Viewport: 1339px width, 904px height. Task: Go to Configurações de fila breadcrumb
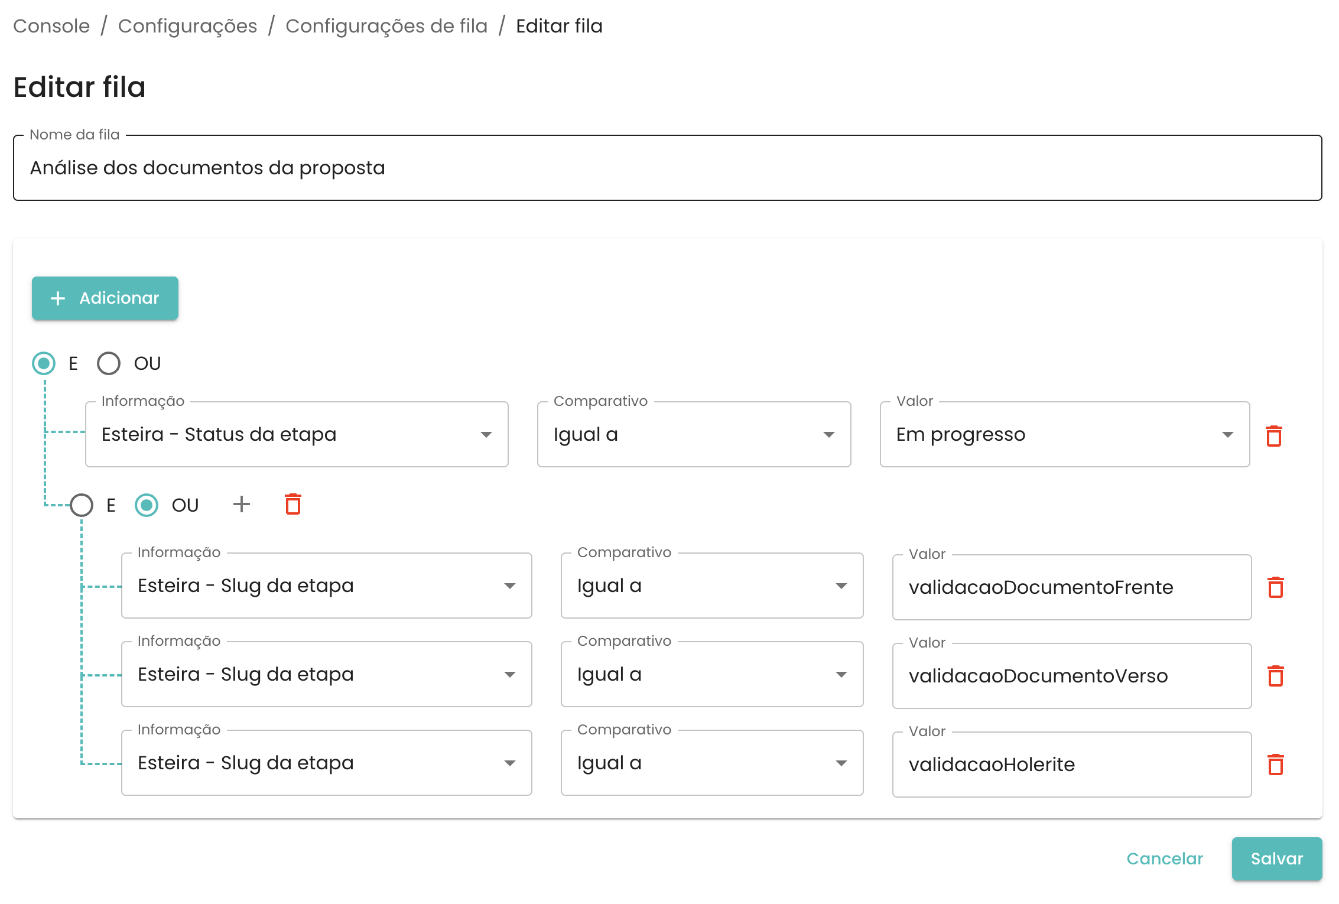(x=386, y=26)
